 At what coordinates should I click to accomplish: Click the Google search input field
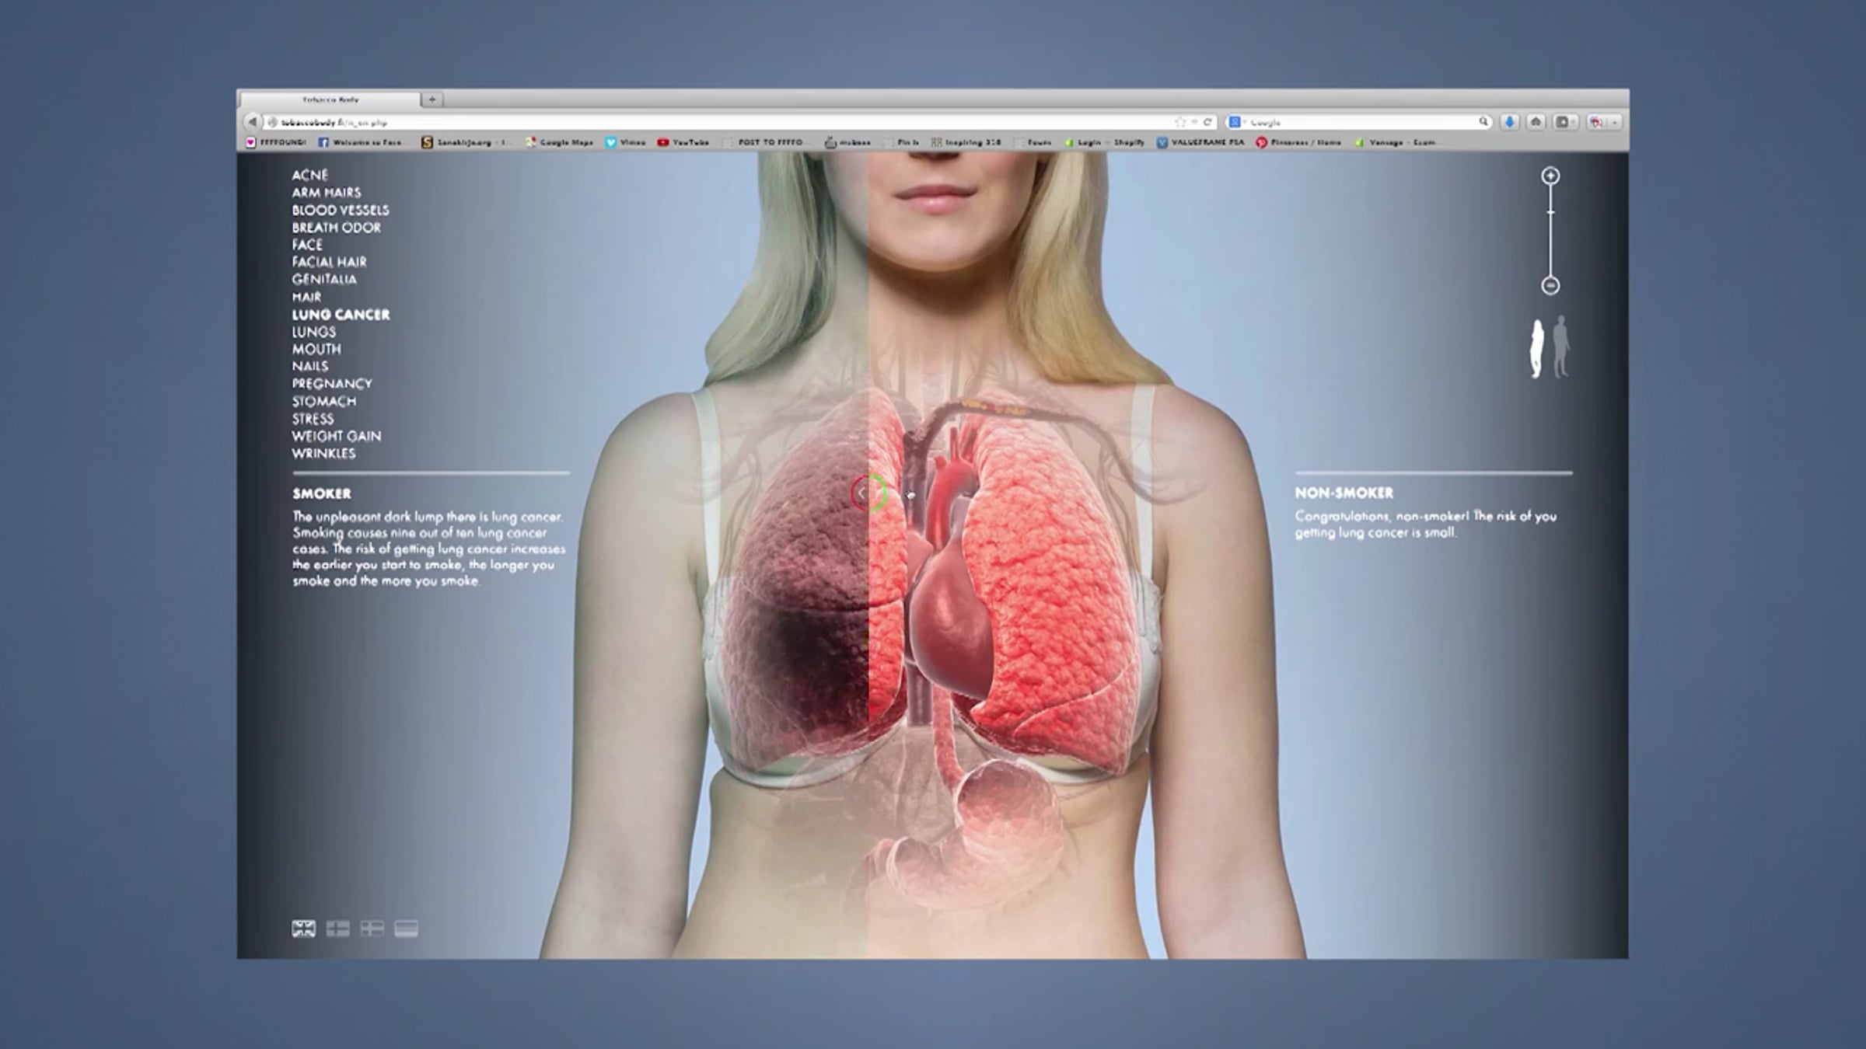tap(1361, 122)
